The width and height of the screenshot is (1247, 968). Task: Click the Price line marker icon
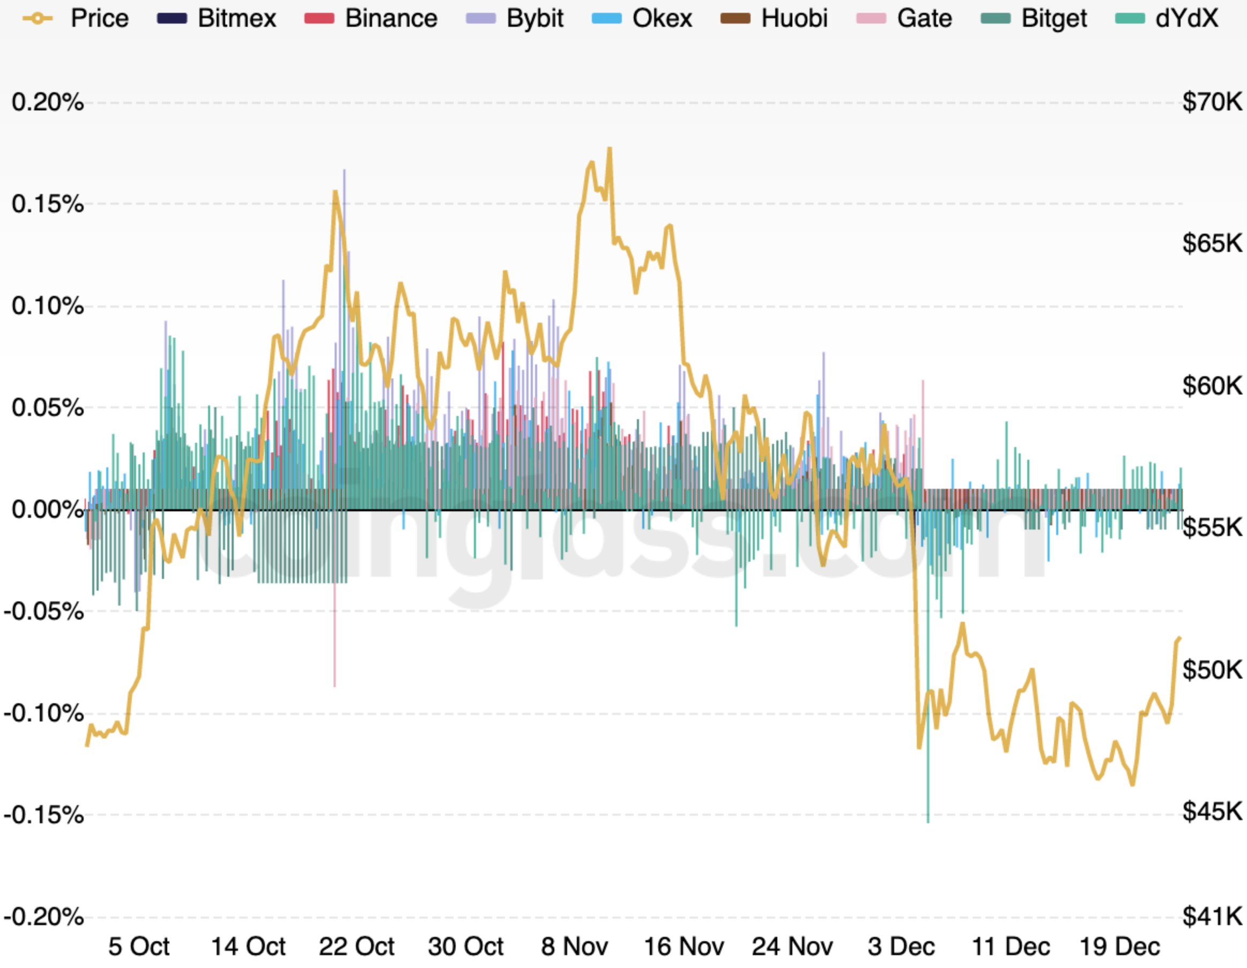[37, 18]
